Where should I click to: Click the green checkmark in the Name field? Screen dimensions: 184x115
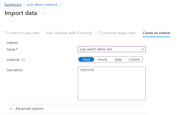pyautogui.click(x=142, y=49)
